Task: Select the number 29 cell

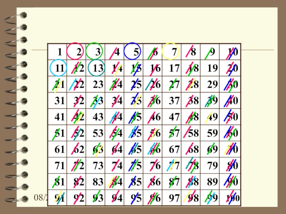Action: pos(210,84)
